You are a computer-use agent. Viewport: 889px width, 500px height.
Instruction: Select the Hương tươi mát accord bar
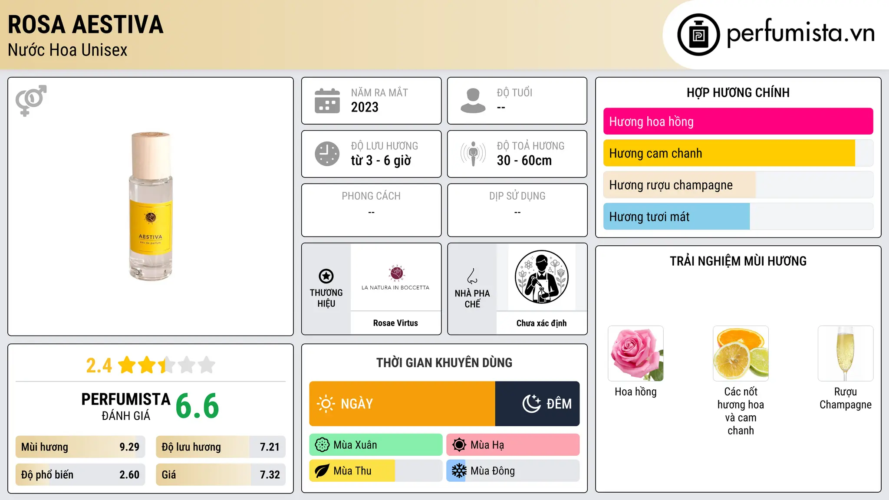tap(738, 217)
